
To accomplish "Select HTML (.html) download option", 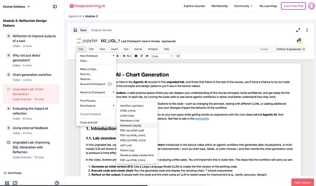I will click(x=137, y=111).
